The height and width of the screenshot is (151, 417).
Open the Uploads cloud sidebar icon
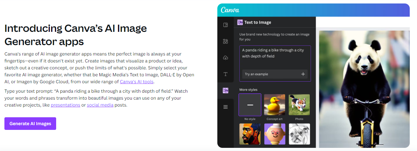tap(226, 58)
